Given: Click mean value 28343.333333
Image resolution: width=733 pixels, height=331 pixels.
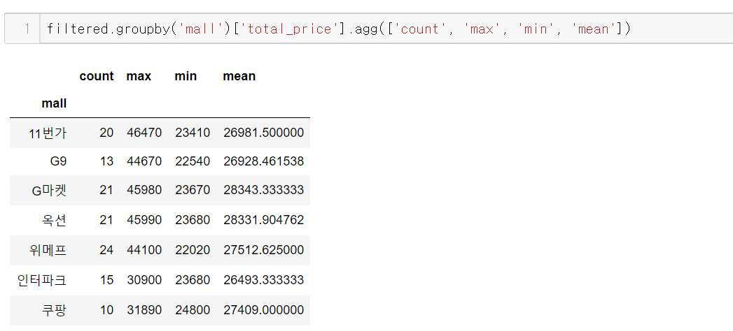Looking at the screenshot, I should click(x=264, y=190).
